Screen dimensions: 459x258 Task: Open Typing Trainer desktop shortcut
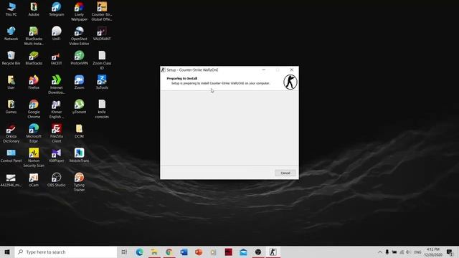click(79, 182)
